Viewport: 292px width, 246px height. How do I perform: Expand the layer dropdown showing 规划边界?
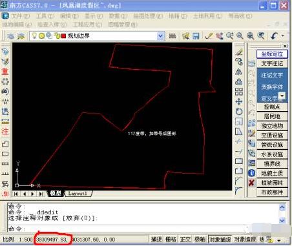(160, 36)
